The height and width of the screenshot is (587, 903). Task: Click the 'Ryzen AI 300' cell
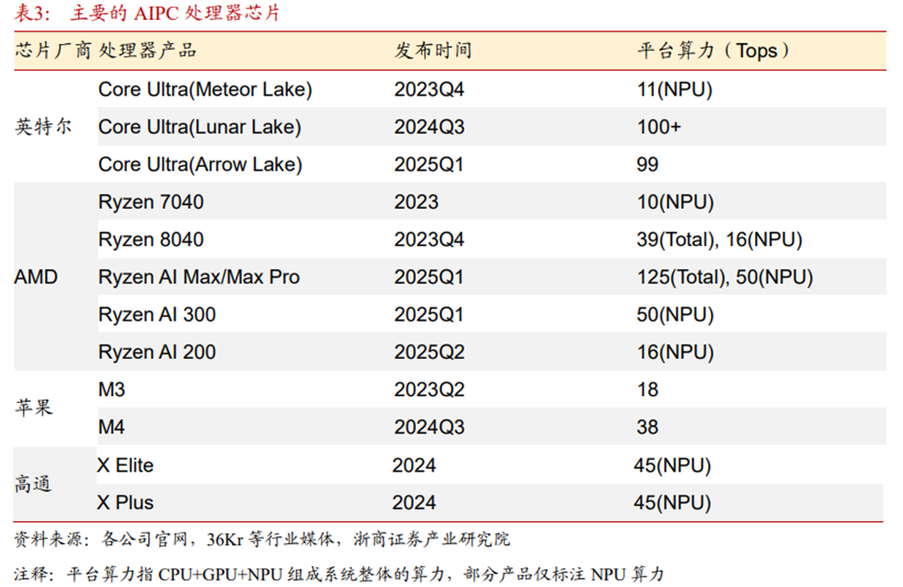(157, 315)
